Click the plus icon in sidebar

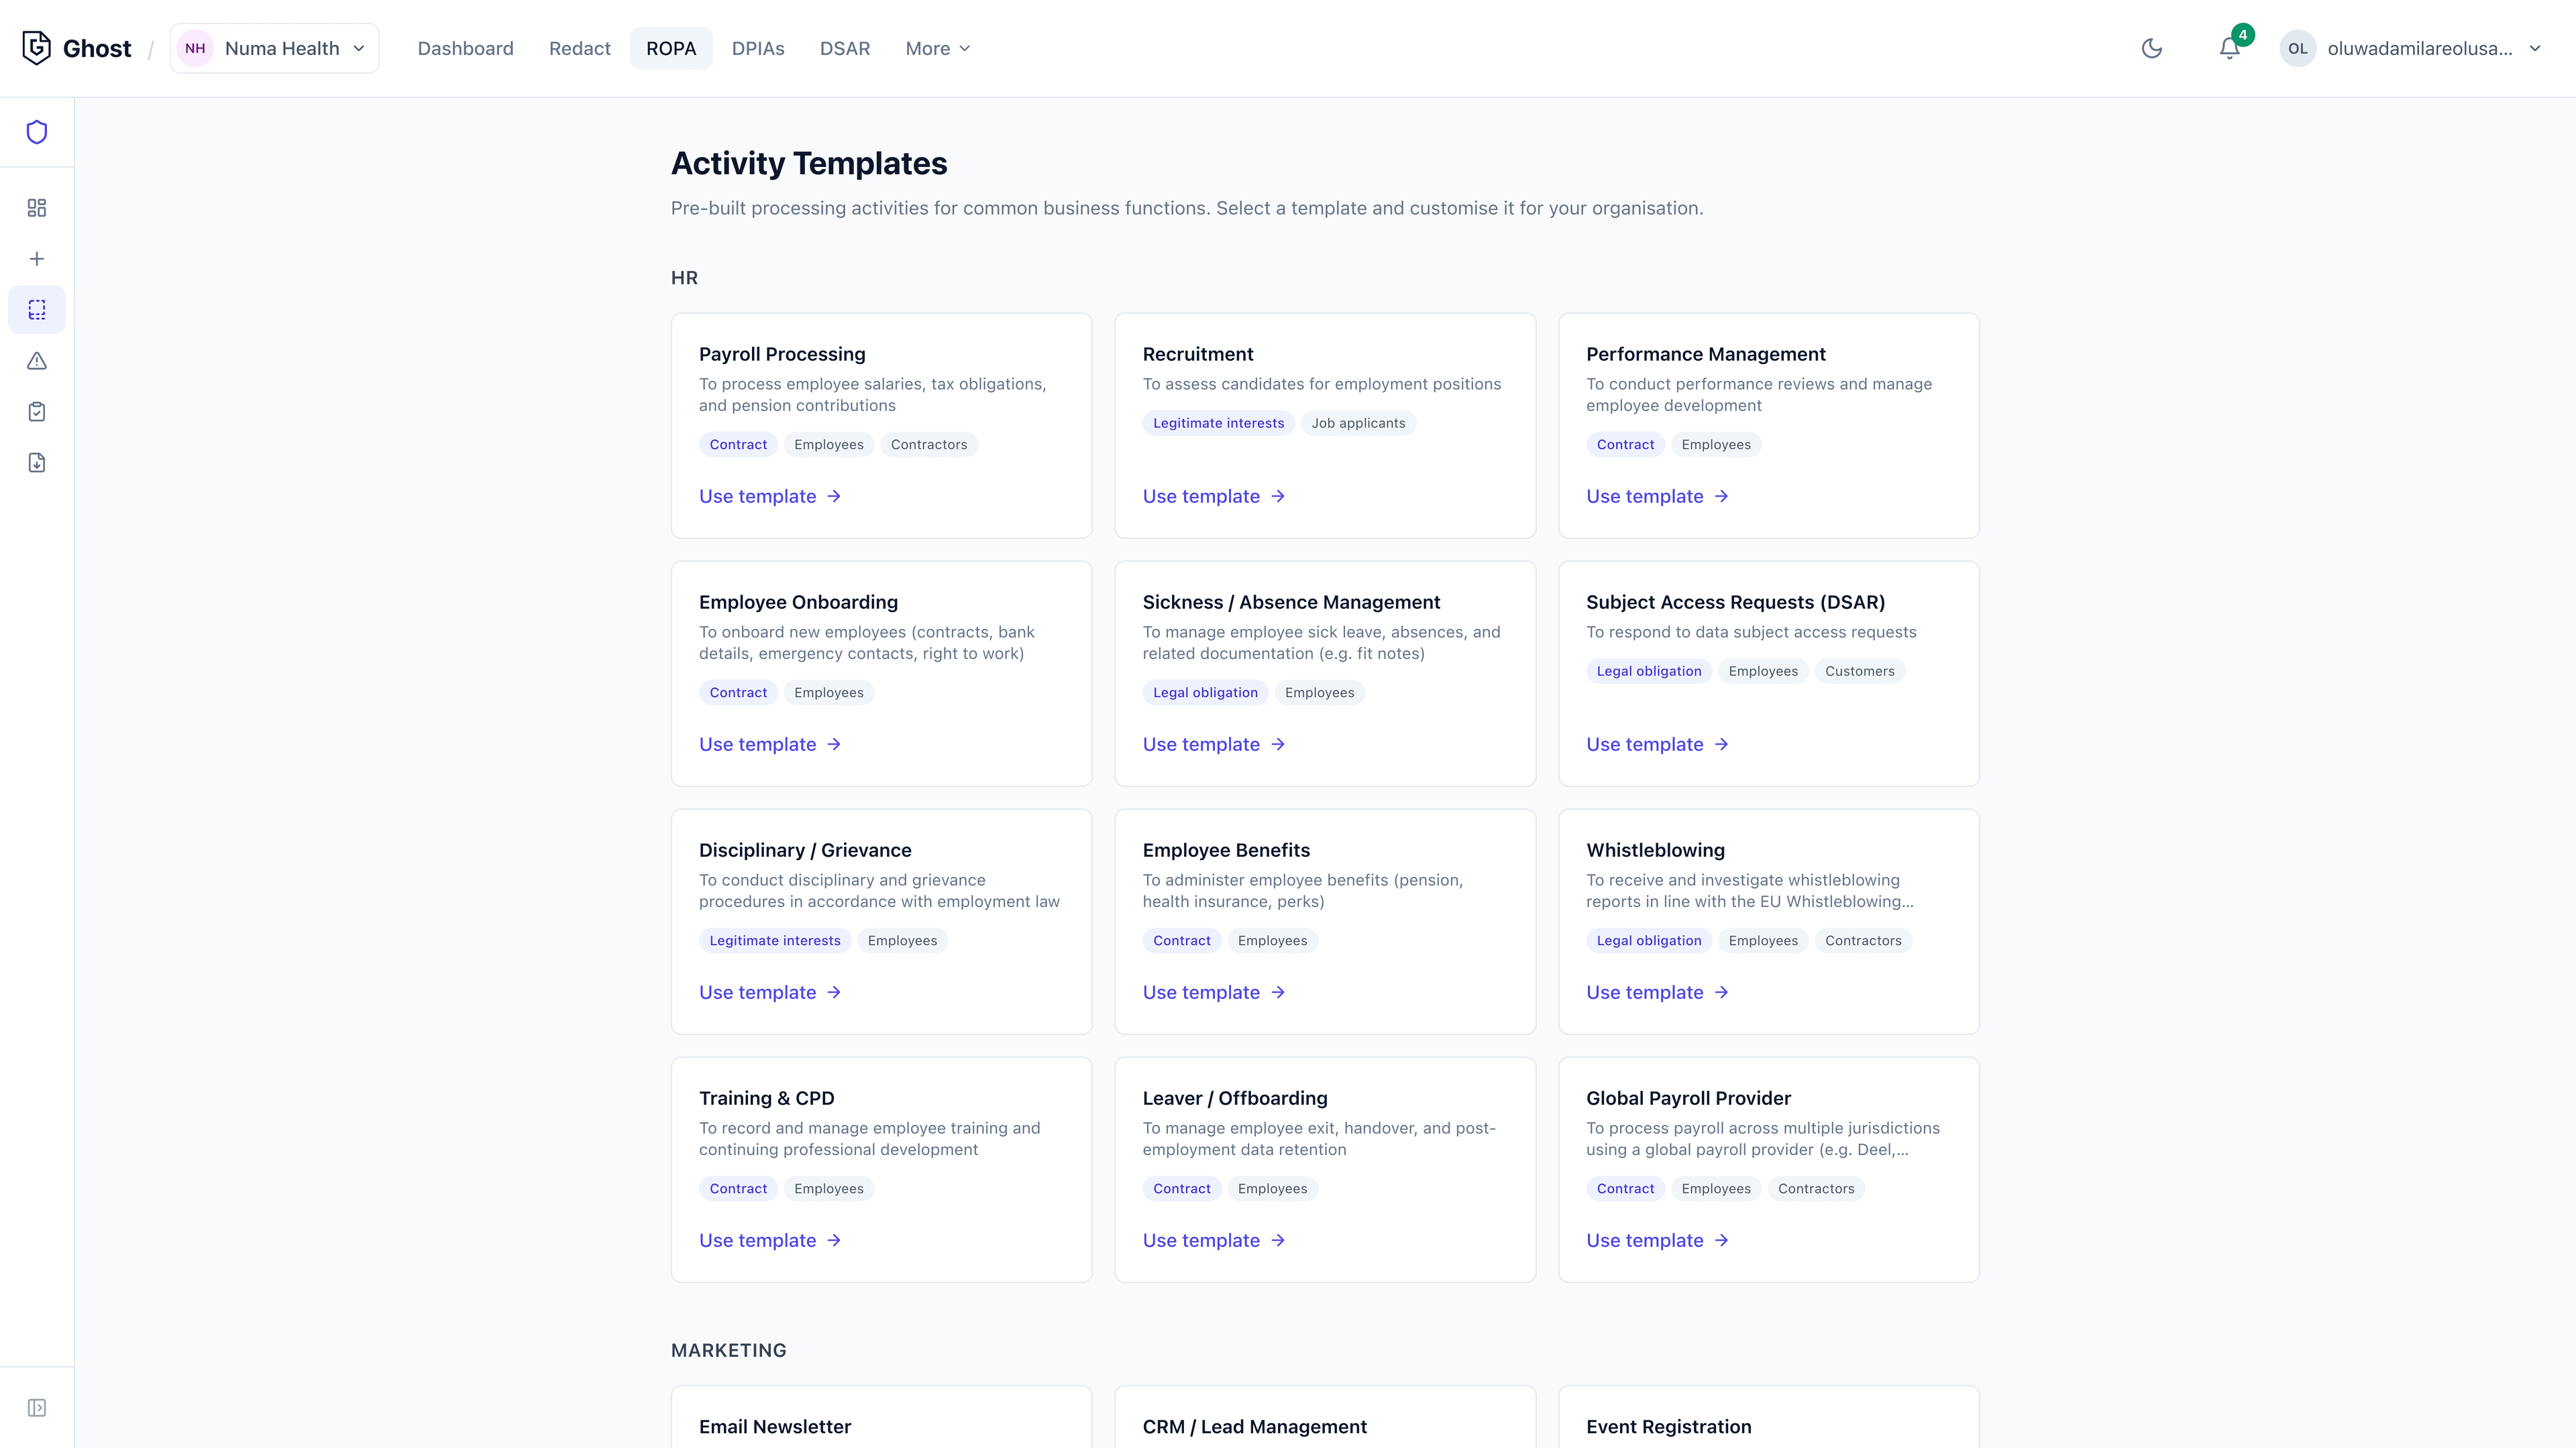pos(37,259)
